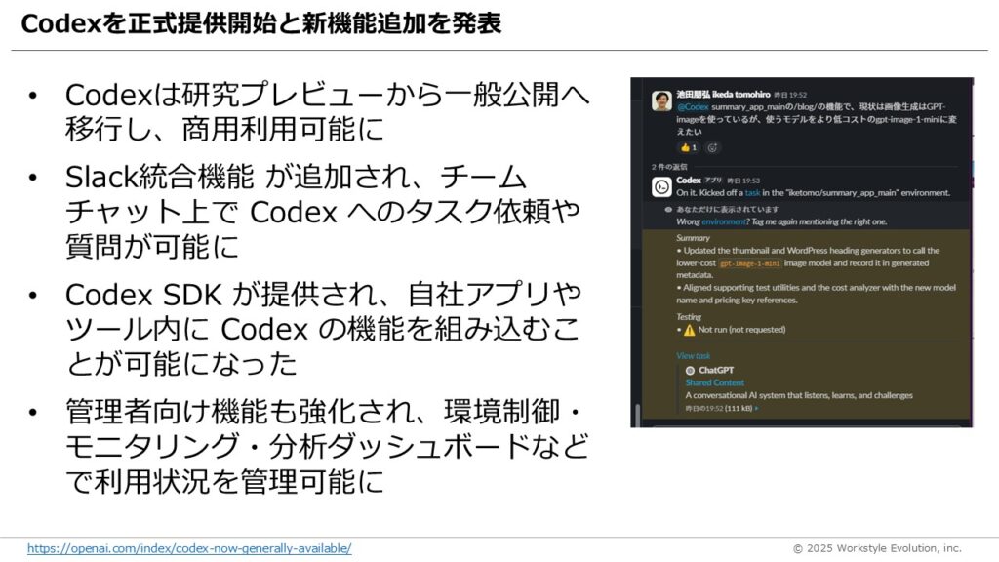Click the Codex sender name in reply
999x562 pixels.
click(689, 180)
